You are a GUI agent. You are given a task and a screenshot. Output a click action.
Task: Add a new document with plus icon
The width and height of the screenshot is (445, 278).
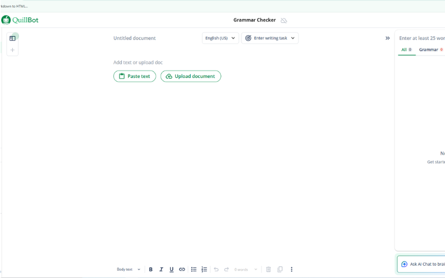pos(12,50)
